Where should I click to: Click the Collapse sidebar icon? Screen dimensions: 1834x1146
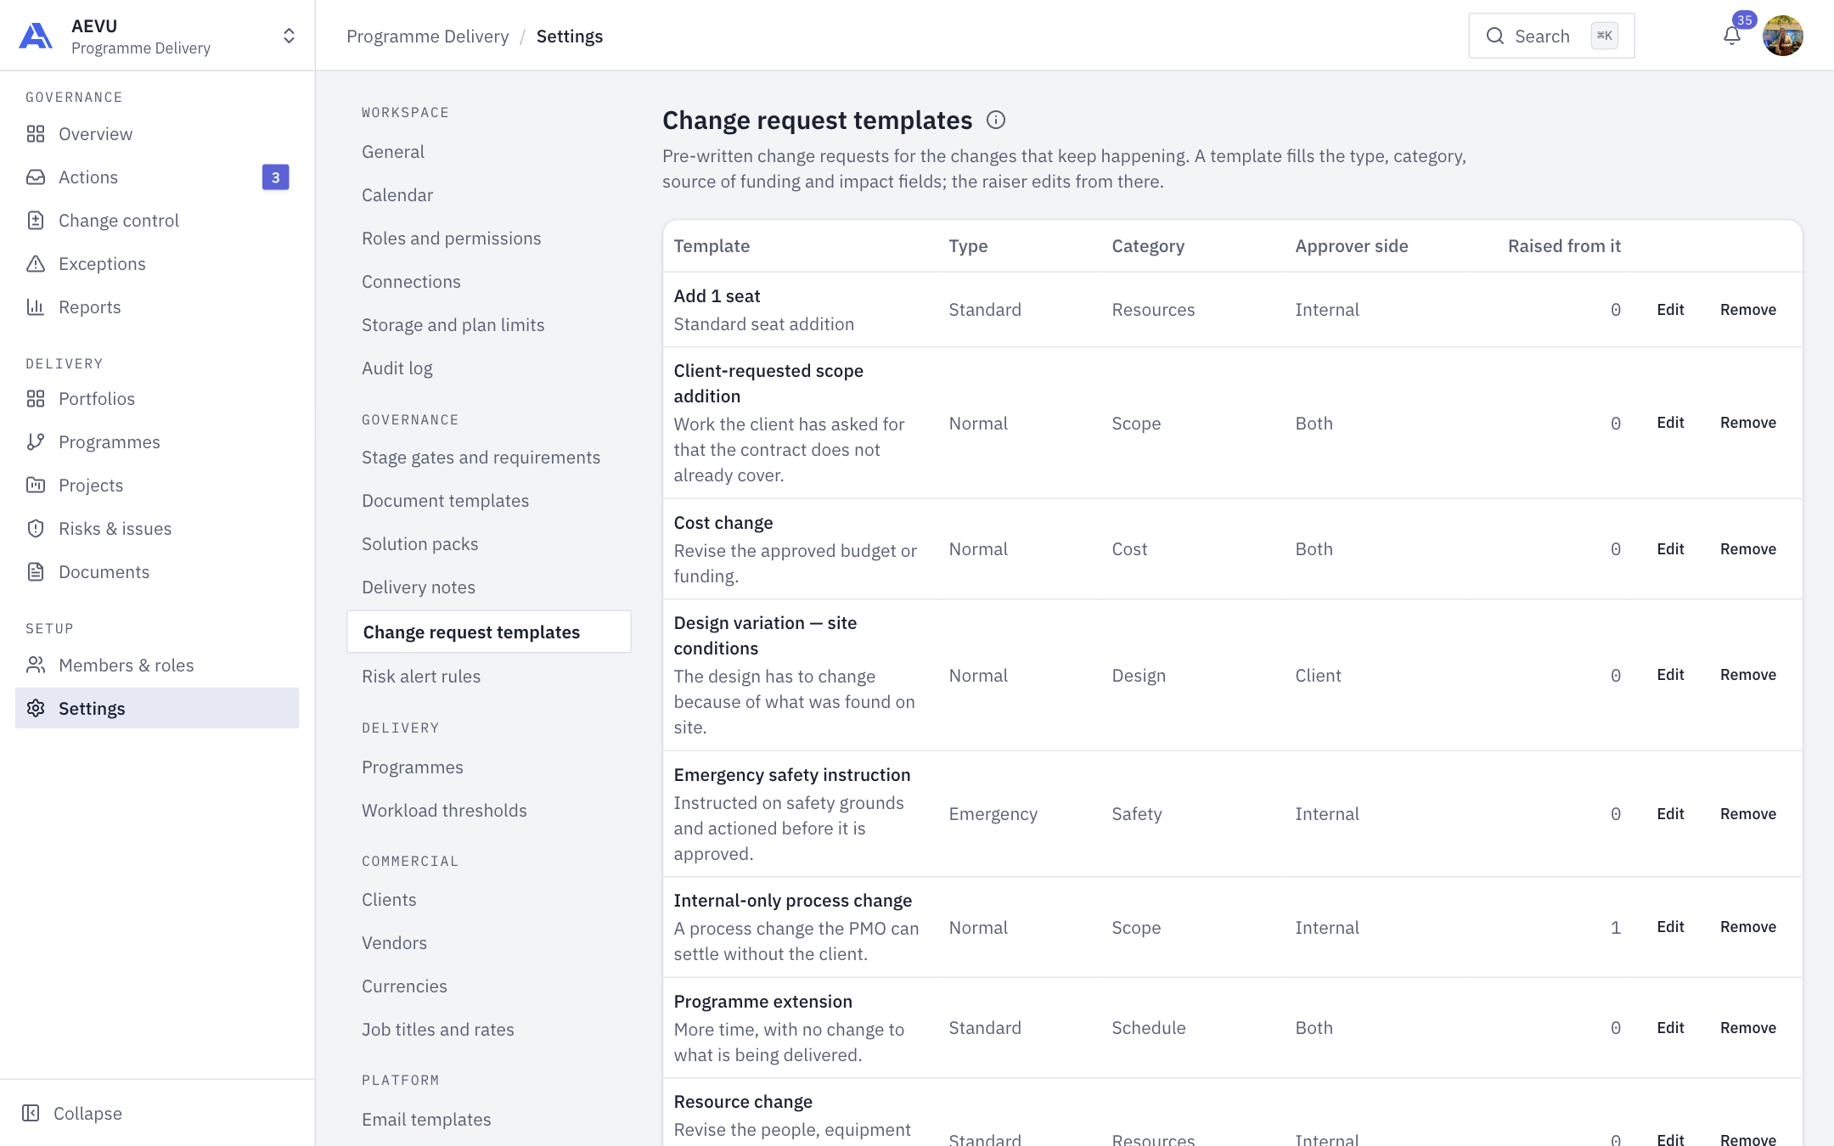point(31,1114)
